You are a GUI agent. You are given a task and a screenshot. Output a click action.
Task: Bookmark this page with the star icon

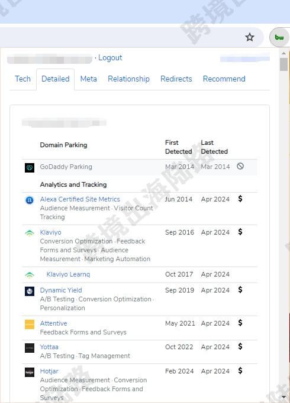(x=249, y=37)
